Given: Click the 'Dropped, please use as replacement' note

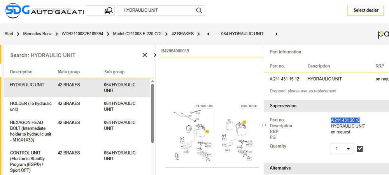Looking at the screenshot, I should [303, 91].
